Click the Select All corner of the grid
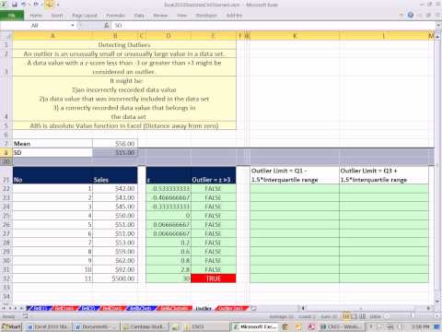The height and width of the screenshot is (332, 442). point(6,36)
